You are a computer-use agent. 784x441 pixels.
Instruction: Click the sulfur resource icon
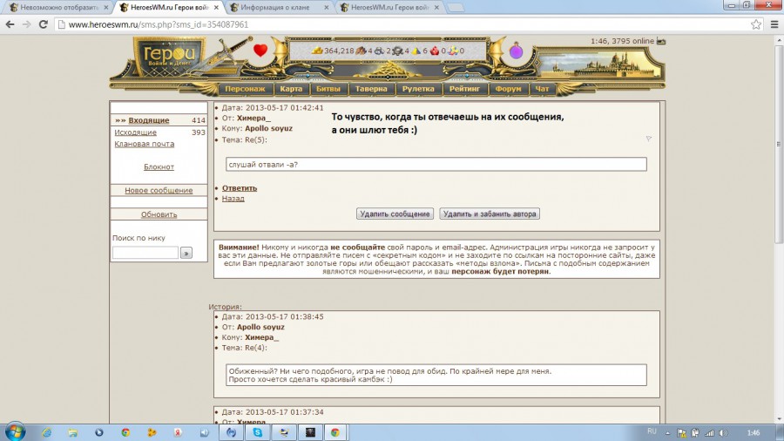tap(416, 51)
